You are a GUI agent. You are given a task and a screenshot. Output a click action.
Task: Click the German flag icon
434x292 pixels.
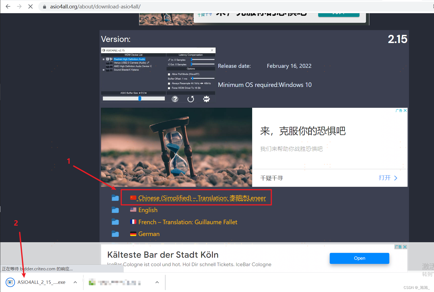pos(133,234)
